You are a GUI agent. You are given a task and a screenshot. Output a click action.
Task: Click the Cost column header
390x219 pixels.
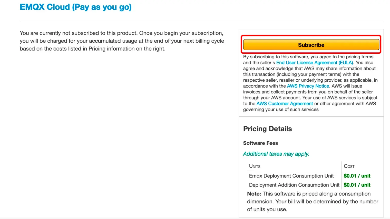(349, 166)
